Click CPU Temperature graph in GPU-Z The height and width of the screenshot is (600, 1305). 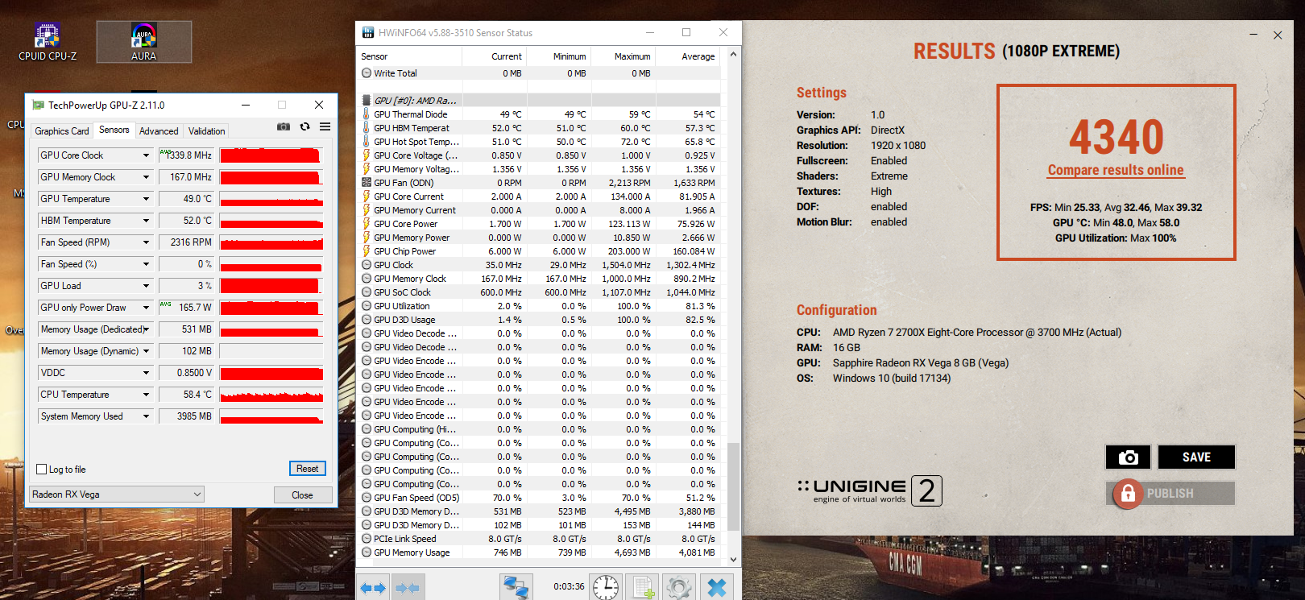271,395
